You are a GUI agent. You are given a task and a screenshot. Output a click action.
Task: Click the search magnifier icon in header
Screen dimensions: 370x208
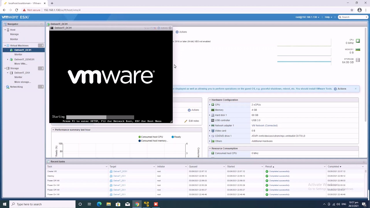pyautogui.click(x=340, y=17)
